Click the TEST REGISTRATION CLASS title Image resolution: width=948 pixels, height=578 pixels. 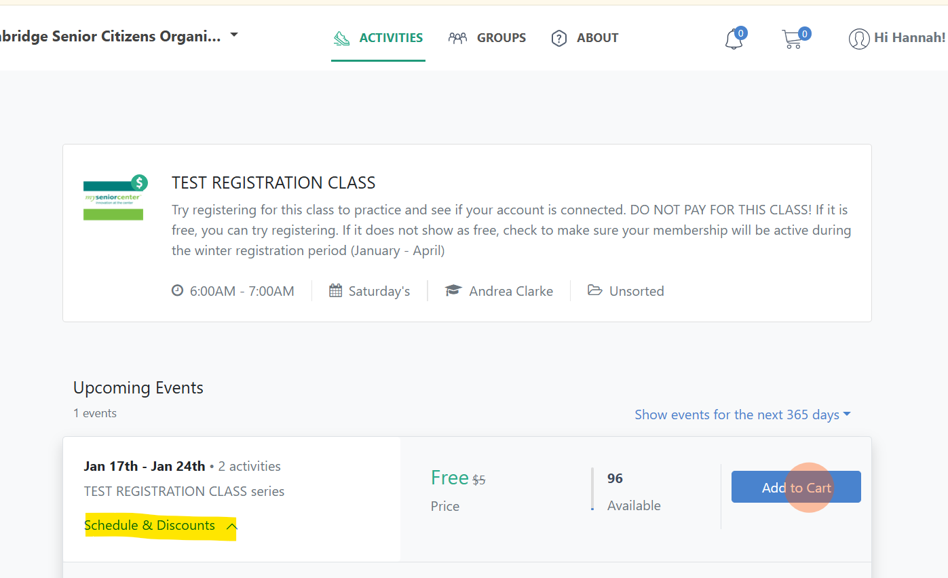coord(273,182)
